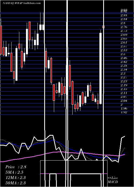Click the 2.19 price axis label
The width and height of the screenshot is (134, 187).
pyautogui.click(x=124, y=85)
